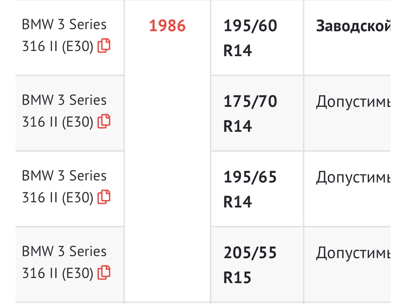Click 316 II (E30) text in the 195/65 row
This screenshot has width=406, height=304.
click(58, 198)
